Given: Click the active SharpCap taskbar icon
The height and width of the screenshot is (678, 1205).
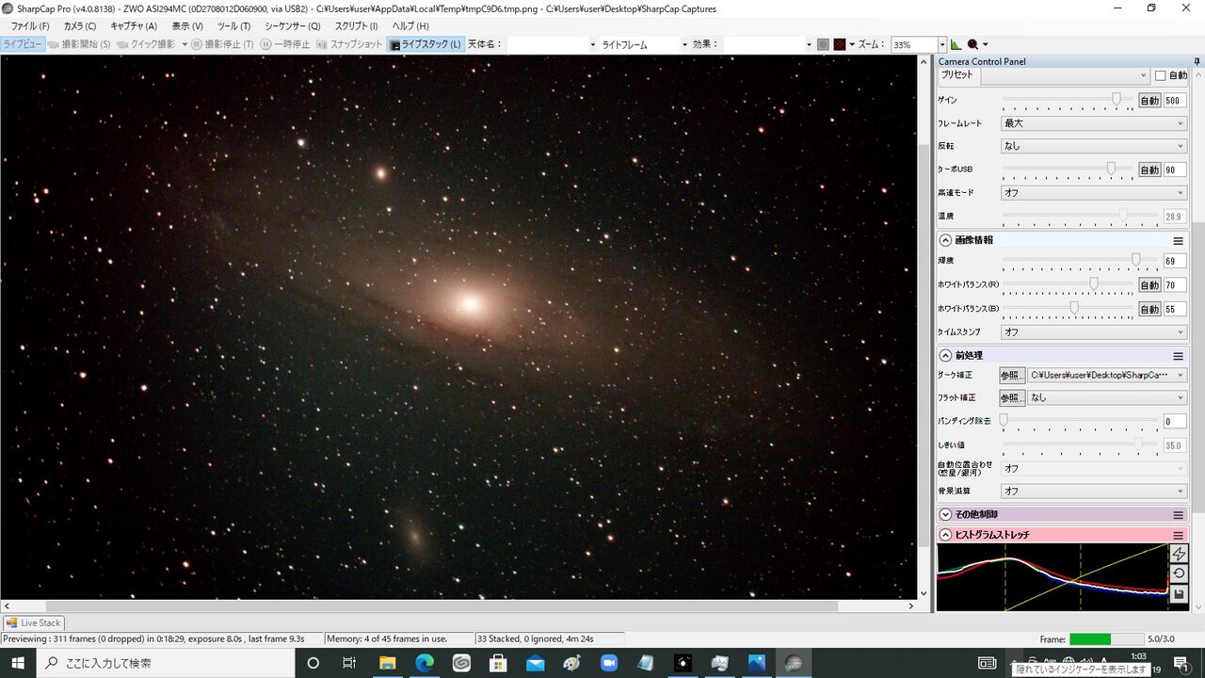Looking at the screenshot, I should 794,663.
